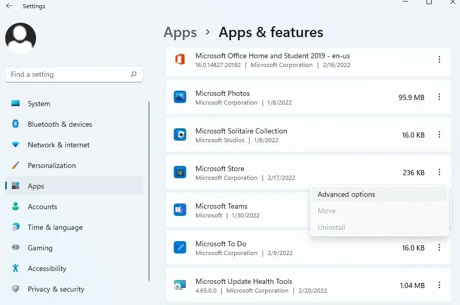The width and height of the screenshot is (460, 305).
Task: Click the Microsoft Store title text
Action: [x=220, y=168]
